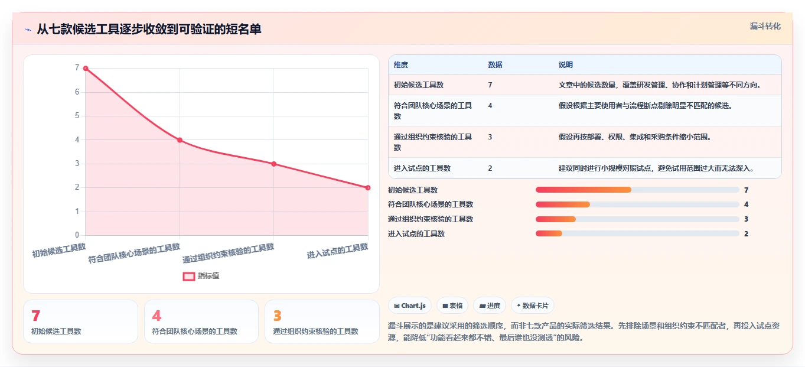Click value 7 beside the first progress bar

click(x=747, y=190)
